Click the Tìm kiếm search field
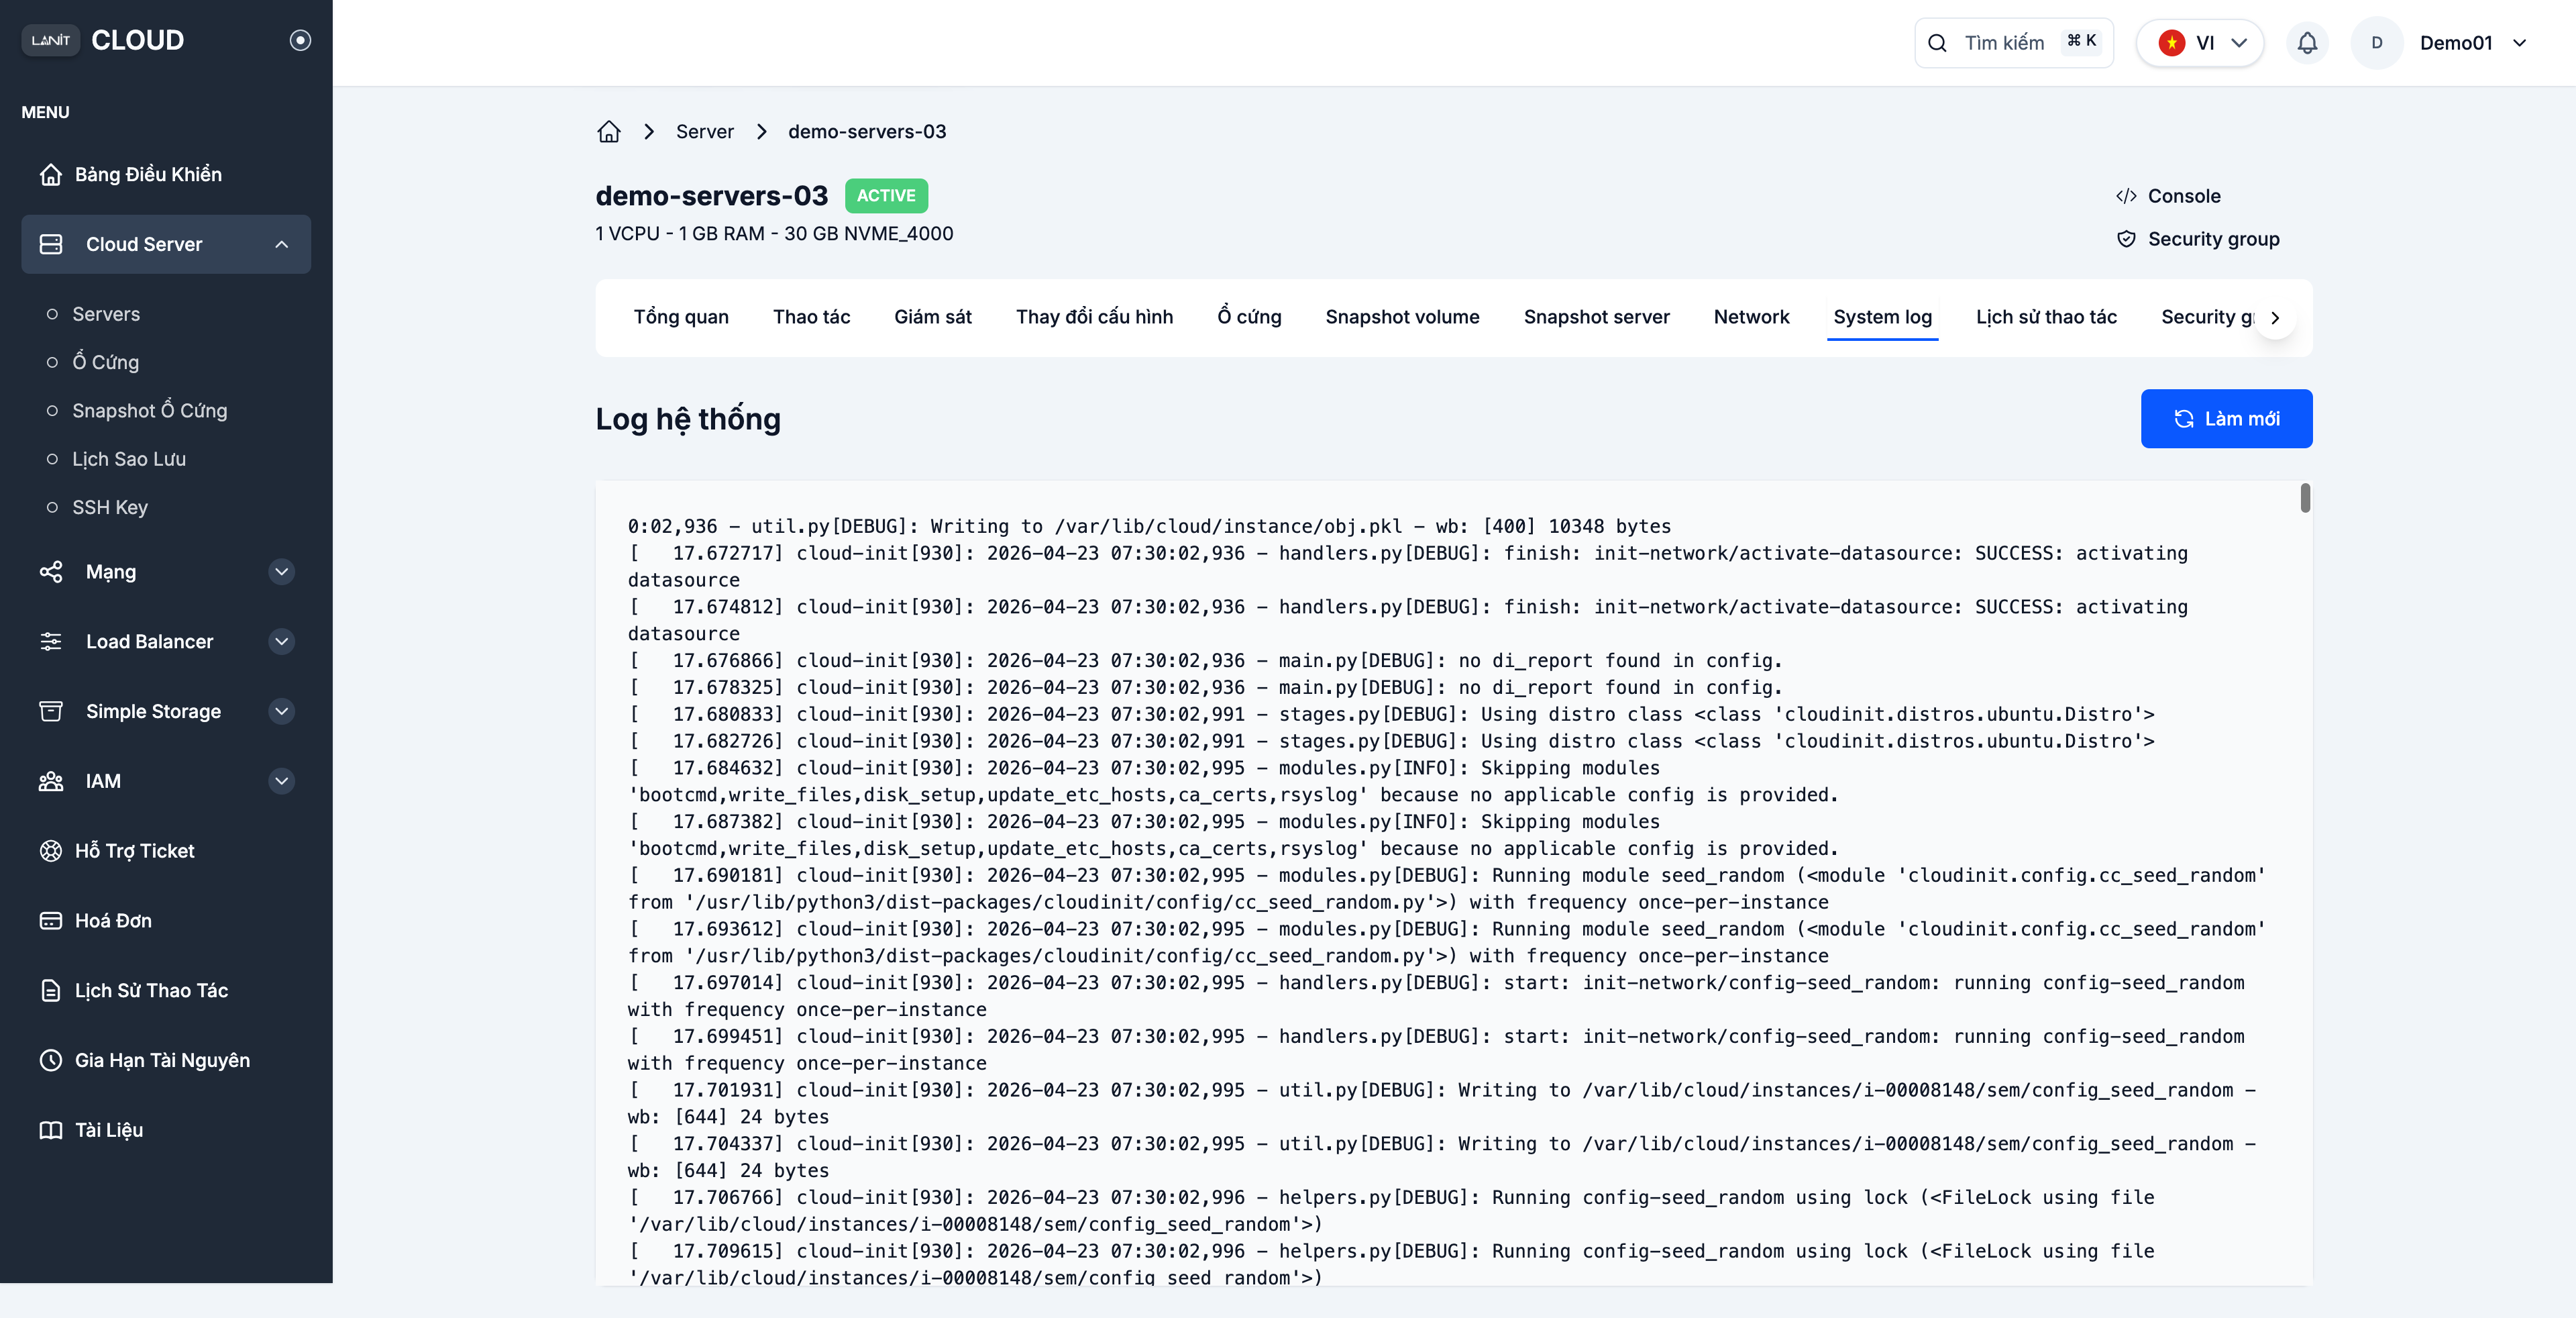The height and width of the screenshot is (1318, 2576). click(x=2014, y=42)
